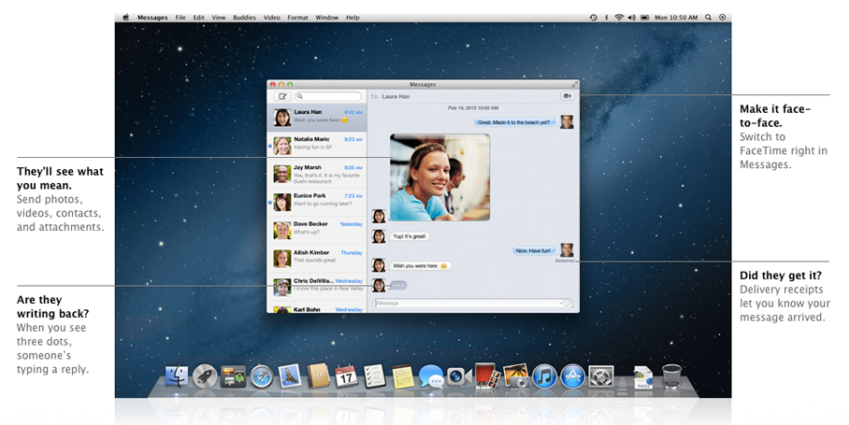Viewport: 849px width, 425px height.
Task: Open Ailish Kimber conversation from Thursday
Action: [317, 259]
